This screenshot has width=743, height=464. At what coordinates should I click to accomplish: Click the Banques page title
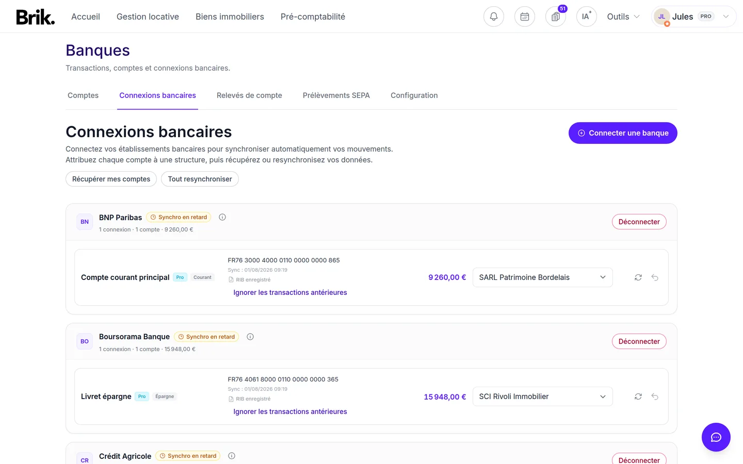(x=98, y=51)
